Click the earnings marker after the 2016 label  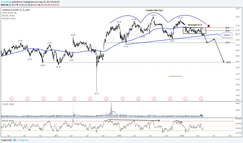[123, 99]
